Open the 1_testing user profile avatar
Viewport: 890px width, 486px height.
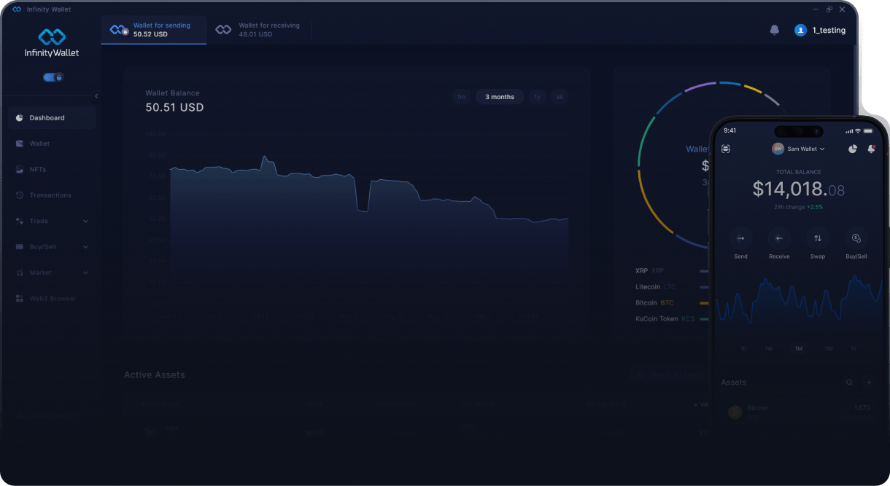800,31
